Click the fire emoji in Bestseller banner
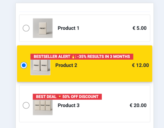 pos(73,57)
